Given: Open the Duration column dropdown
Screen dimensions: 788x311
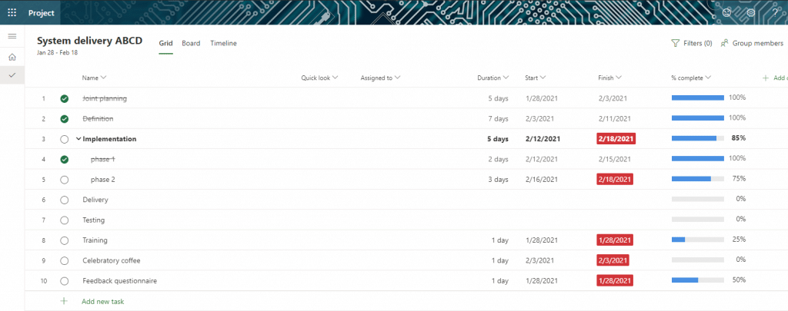Looking at the screenshot, I should click(x=506, y=78).
